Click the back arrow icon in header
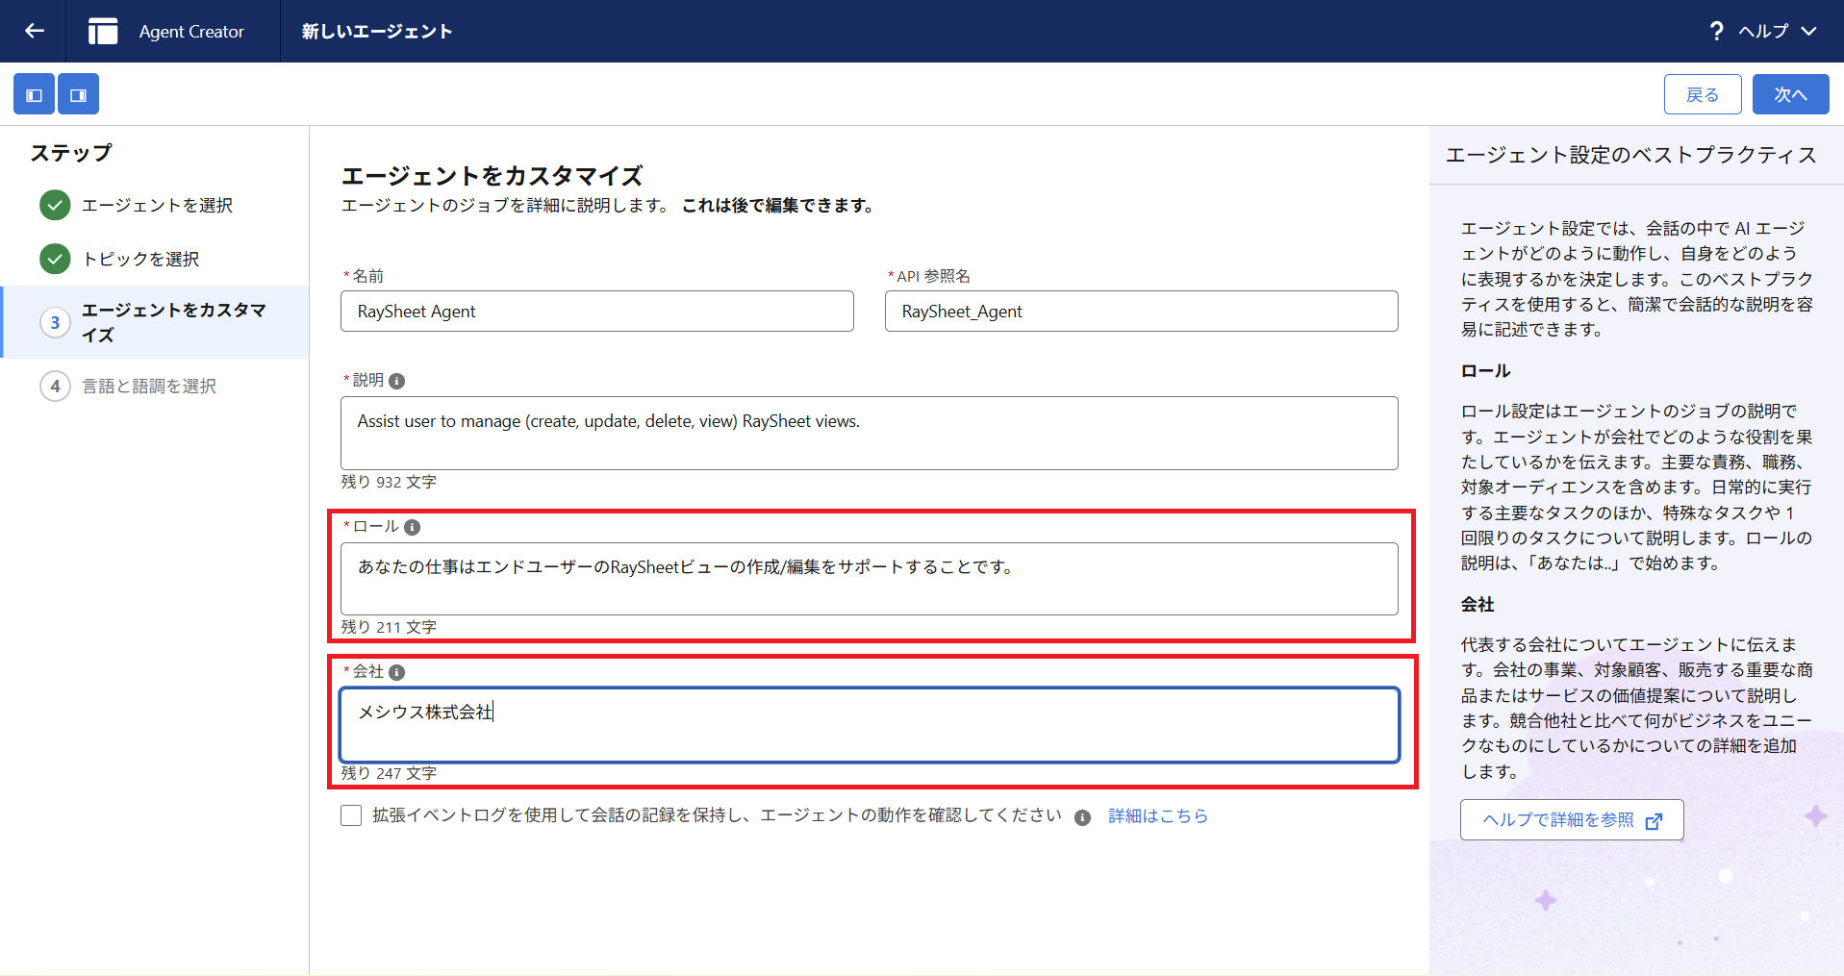 coord(35,31)
